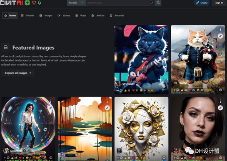Open the Models search category dropdown

(x=76, y=3)
